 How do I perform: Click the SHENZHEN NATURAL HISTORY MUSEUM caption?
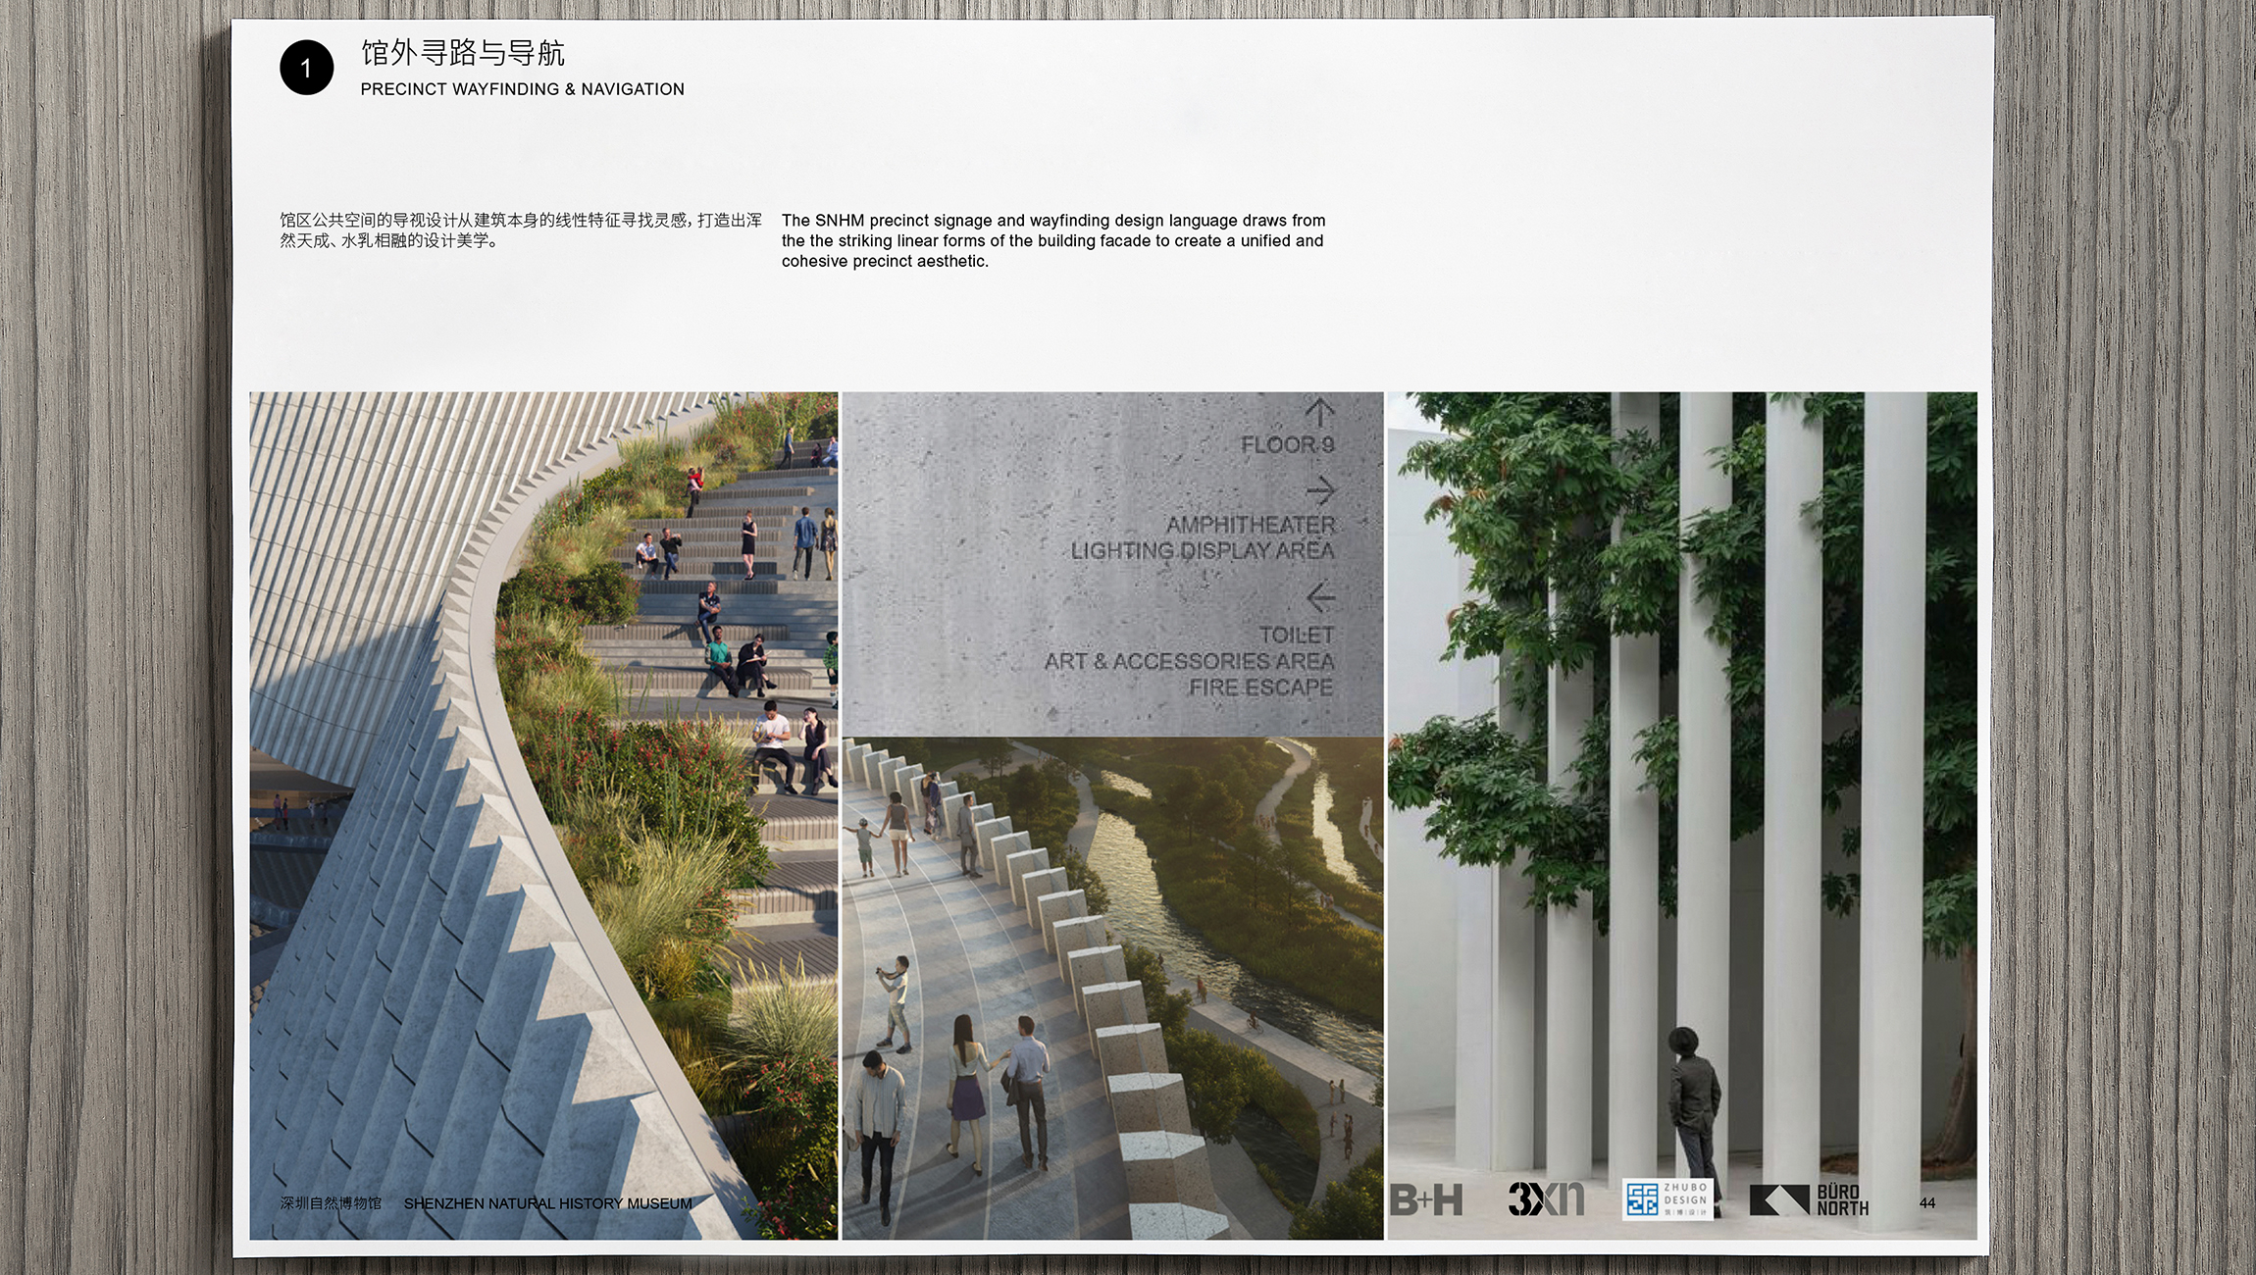pyautogui.click(x=547, y=1203)
